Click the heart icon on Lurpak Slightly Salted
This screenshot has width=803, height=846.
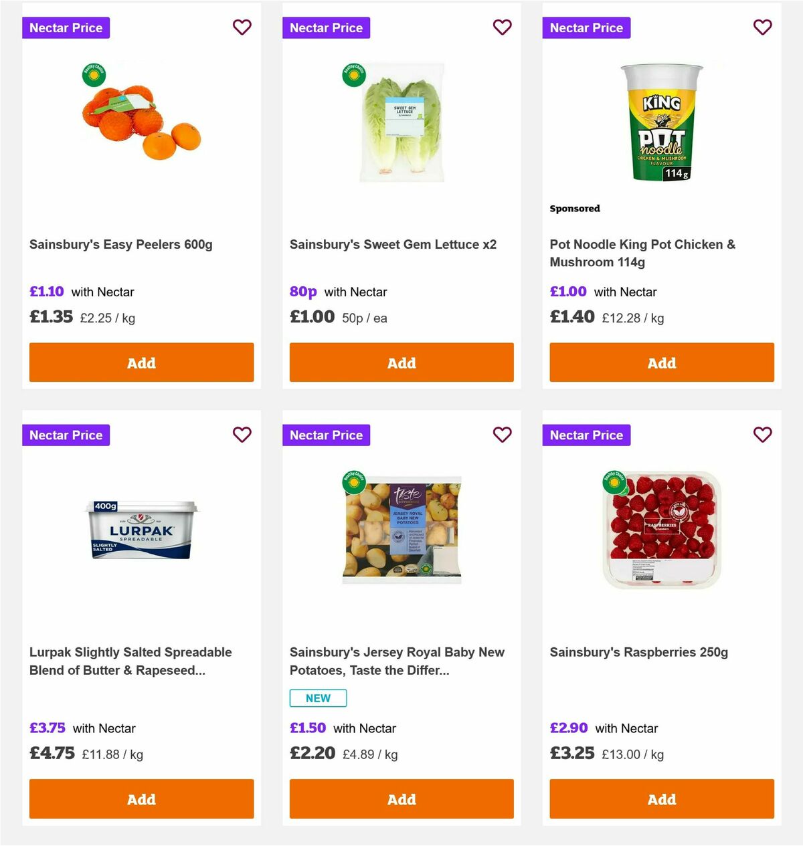(x=242, y=434)
